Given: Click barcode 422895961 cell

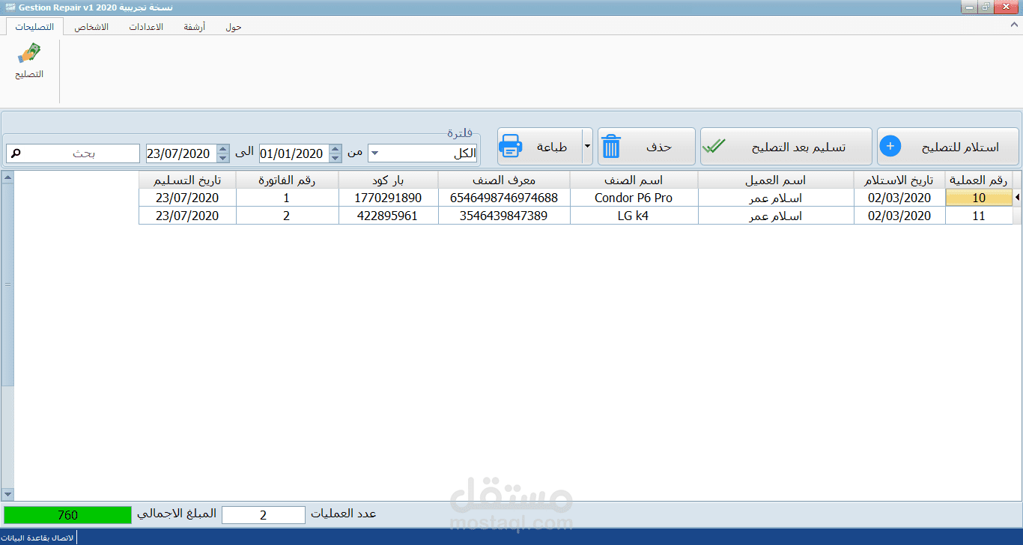Looking at the screenshot, I should coord(388,216).
